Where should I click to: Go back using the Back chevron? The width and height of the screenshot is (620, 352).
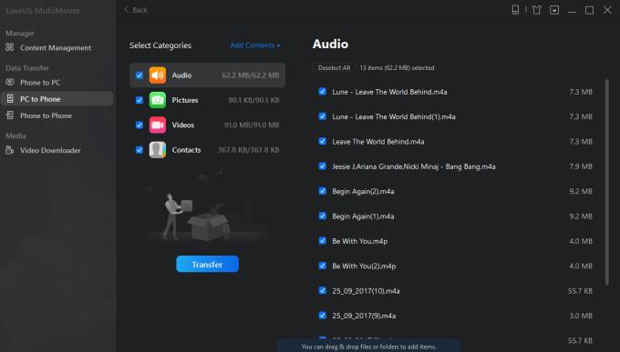point(136,10)
